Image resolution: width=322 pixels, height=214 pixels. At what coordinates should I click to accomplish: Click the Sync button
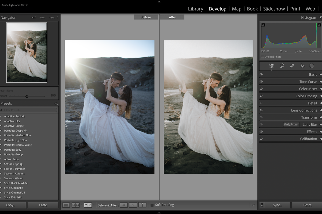(x=278, y=205)
